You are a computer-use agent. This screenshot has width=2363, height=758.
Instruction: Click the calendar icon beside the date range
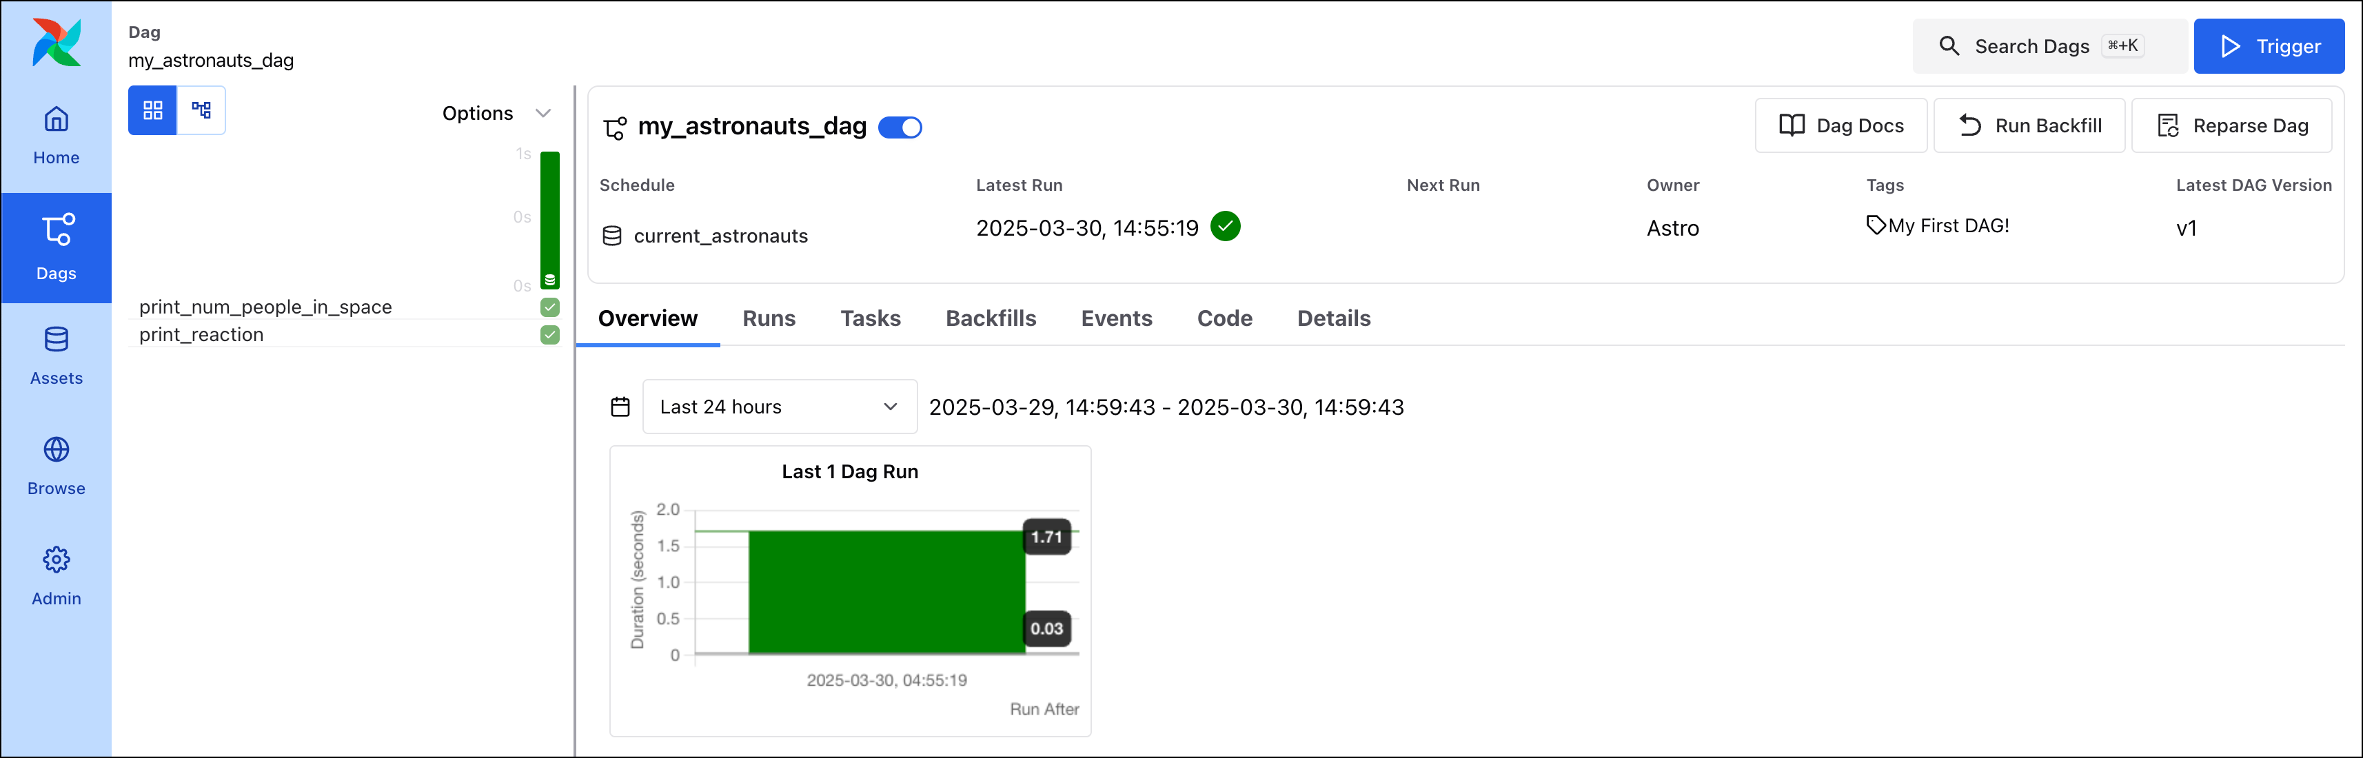coord(620,406)
